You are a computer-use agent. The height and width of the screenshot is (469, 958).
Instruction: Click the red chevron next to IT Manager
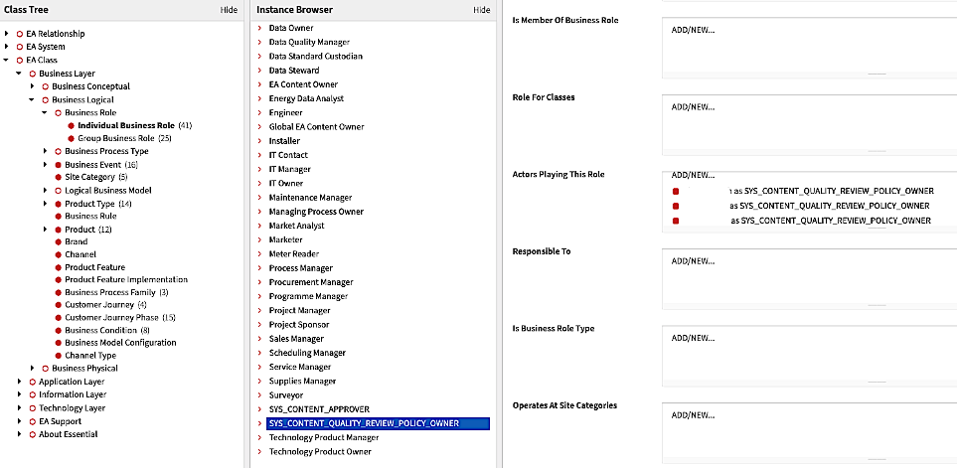[x=259, y=169]
